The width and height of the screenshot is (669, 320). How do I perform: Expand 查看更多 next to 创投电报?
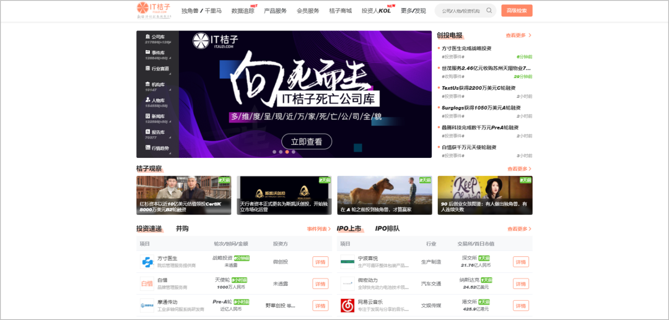[x=518, y=36]
